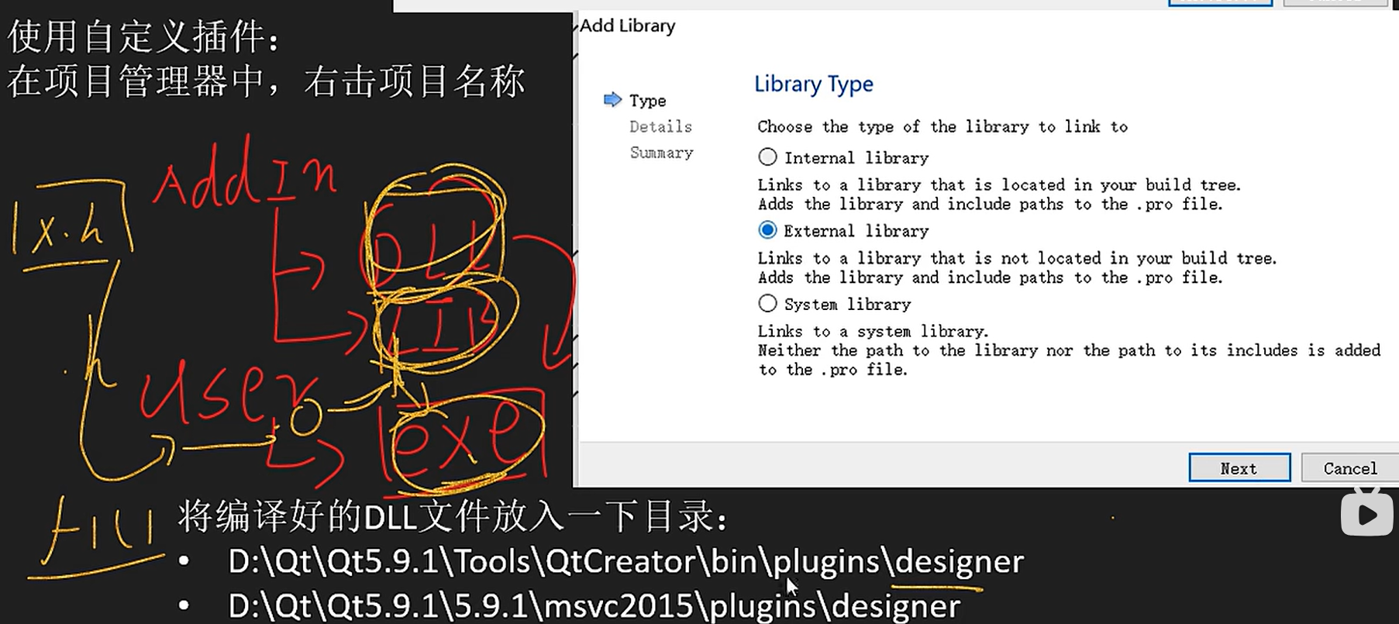Select the Internal library radio button

(x=767, y=157)
